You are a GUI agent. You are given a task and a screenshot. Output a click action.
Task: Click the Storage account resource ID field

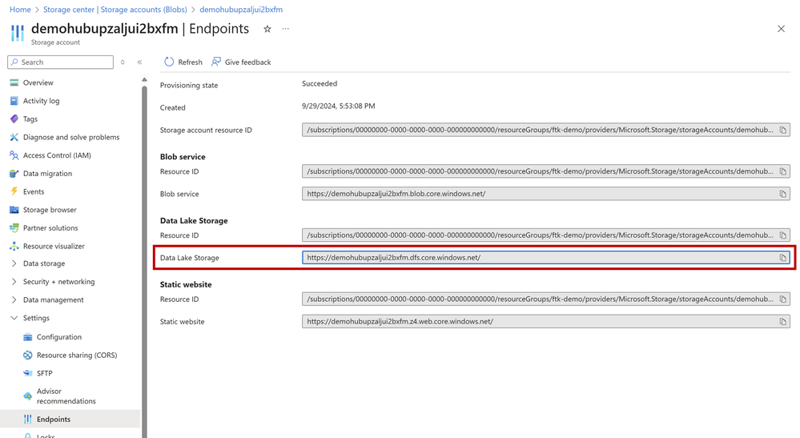click(546, 130)
